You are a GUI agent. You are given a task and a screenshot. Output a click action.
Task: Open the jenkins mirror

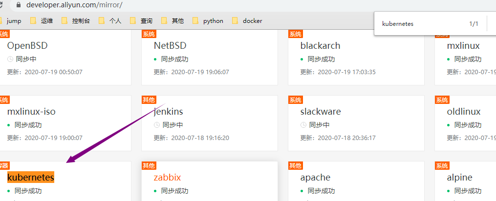(x=168, y=112)
